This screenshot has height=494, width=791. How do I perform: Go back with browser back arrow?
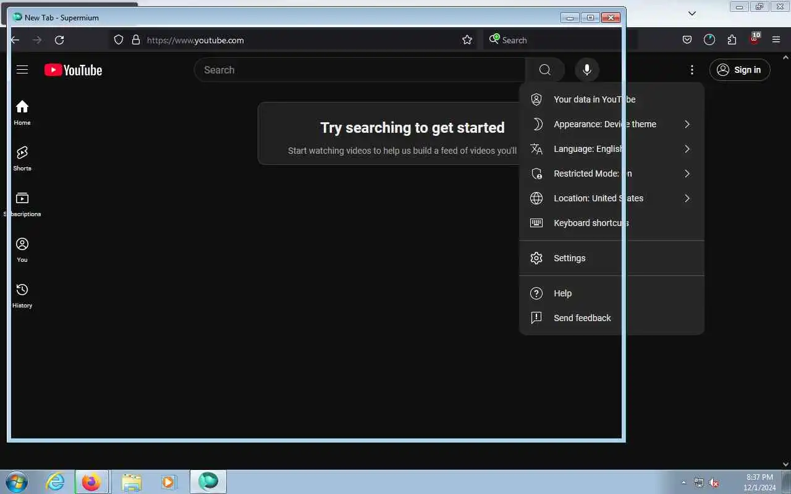15,40
